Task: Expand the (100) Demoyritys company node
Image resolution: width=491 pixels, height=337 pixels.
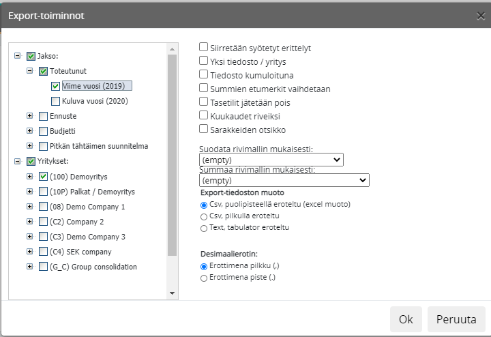Action: [x=29, y=177]
